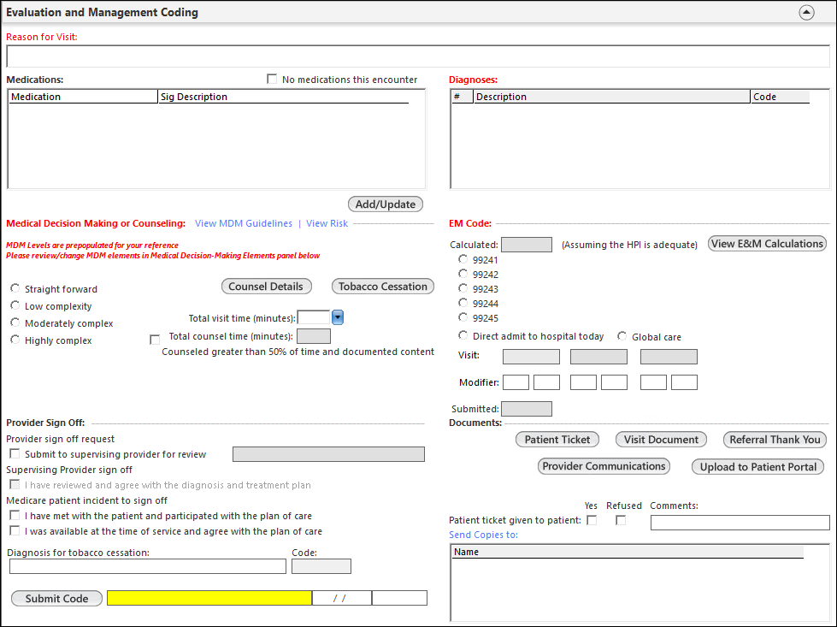Click the supervising provider name field
Viewport: 837px width, 627px height.
(328, 454)
